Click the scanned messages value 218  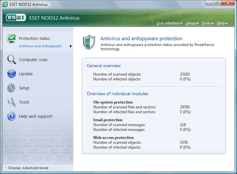point(183,125)
